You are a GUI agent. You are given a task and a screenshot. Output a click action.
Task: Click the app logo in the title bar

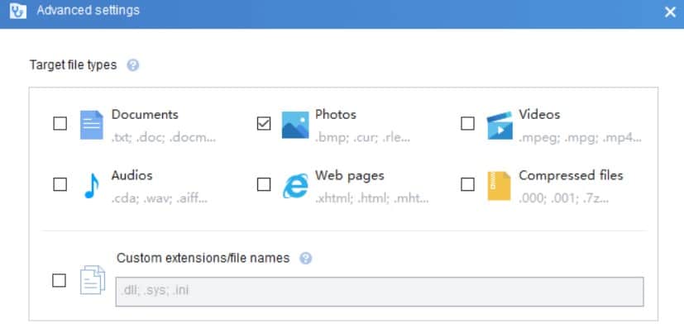tap(17, 11)
